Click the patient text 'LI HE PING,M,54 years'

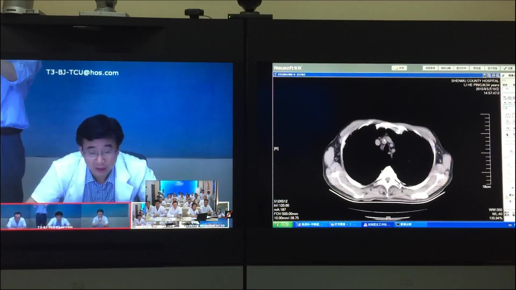coord(481,85)
